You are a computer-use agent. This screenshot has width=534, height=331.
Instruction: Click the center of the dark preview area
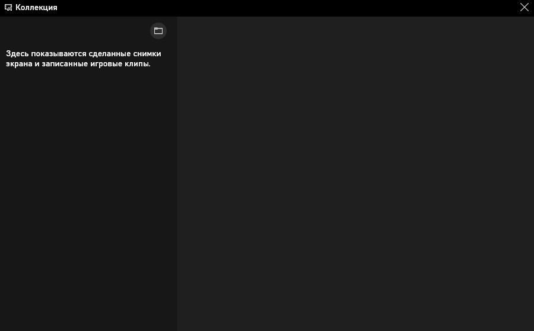click(x=356, y=173)
